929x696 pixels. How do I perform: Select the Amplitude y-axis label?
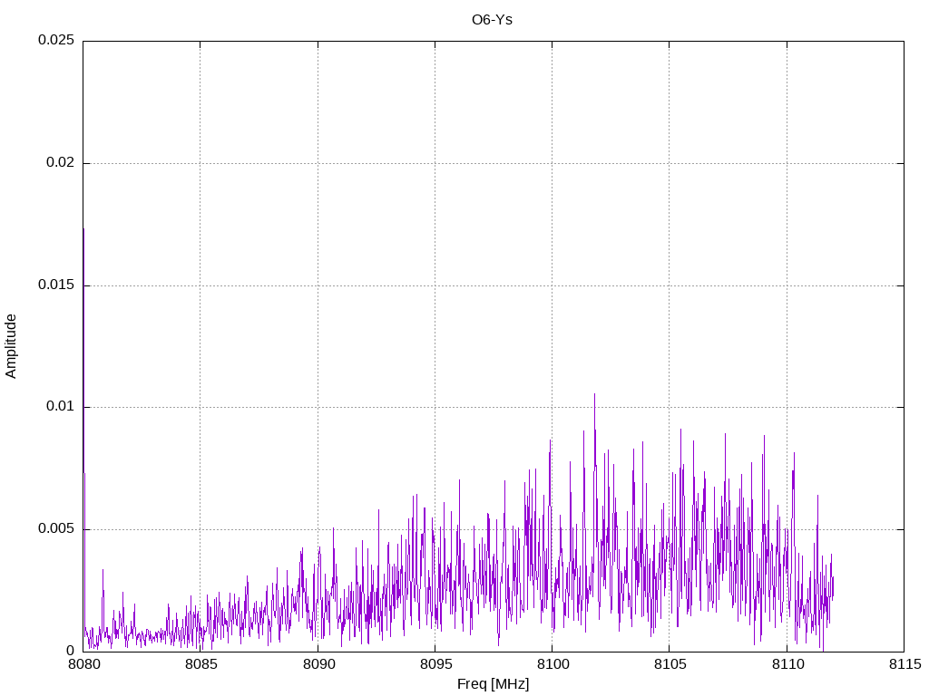click(11, 346)
